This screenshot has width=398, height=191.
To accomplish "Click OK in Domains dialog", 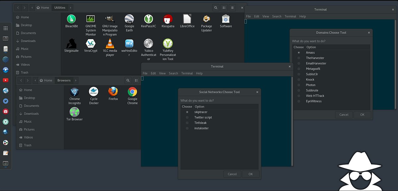I will (362, 115).
